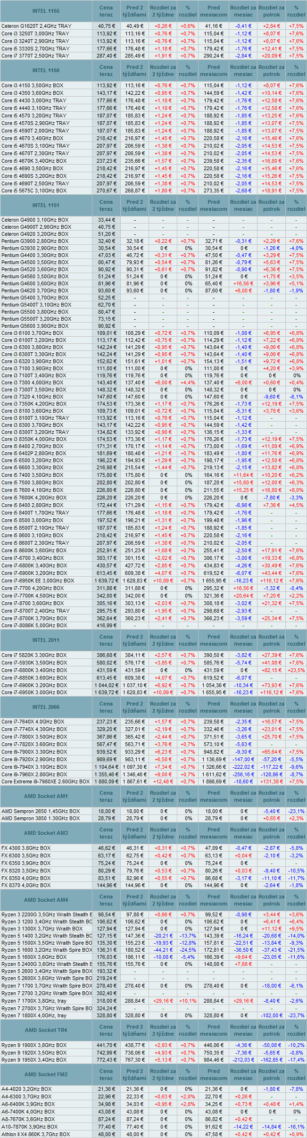Click the AMD Socket AM1 header

coord(46,796)
